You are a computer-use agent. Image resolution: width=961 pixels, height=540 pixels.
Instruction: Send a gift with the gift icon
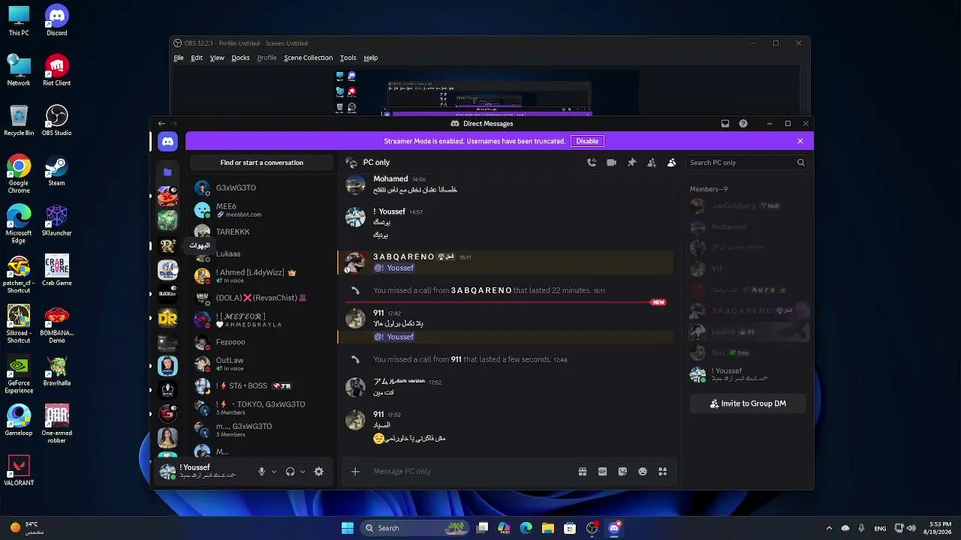[x=582, y=472]
